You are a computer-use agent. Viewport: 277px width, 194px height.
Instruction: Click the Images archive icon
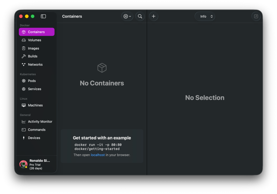pos(24,48)
